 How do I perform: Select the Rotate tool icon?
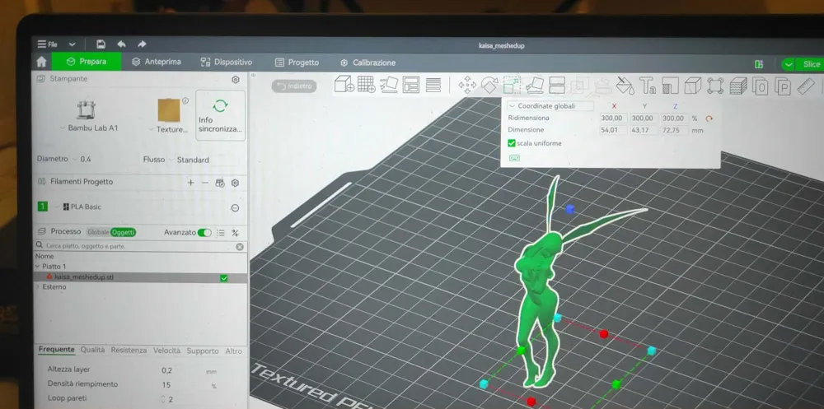point(489,85)
